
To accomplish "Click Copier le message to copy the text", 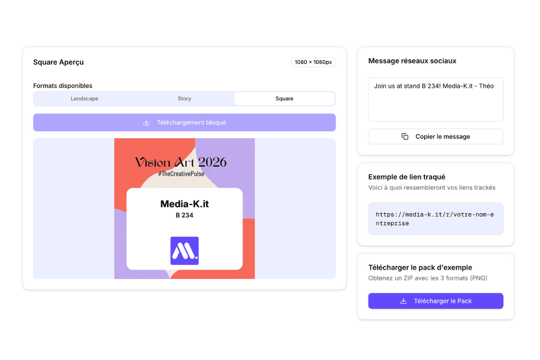I will 436,136.
